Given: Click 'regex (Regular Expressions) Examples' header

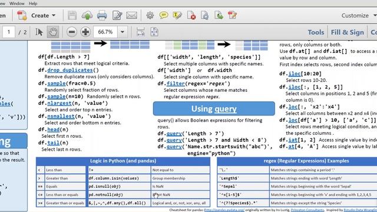Looking at the screenshot, I should (x=306, y=161).
